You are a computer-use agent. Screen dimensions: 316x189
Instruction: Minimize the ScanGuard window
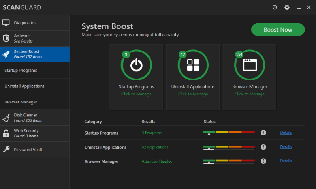299,7
